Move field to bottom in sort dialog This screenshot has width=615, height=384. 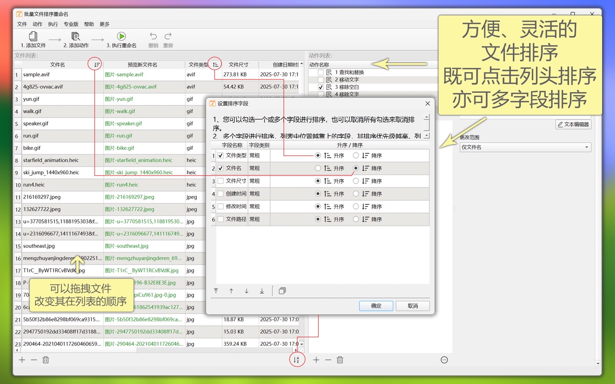pos(262,291)
